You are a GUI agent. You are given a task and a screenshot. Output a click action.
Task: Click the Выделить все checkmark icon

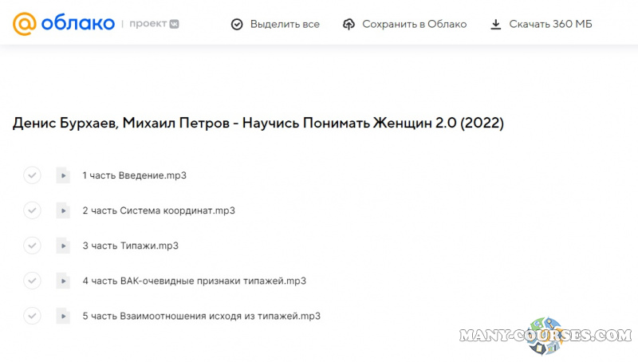tap(237, 24)
